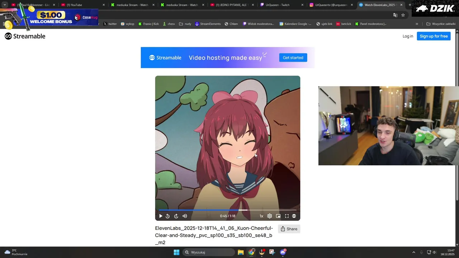Play the Streamable video
The image size is (459, 258).
[x=161, y=216]
